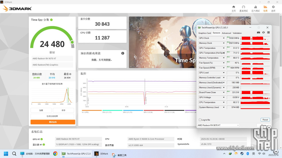Screen dimensions: 282x158
Task: Switch to the 3DMark taskbar item
Action: (101, 154)
